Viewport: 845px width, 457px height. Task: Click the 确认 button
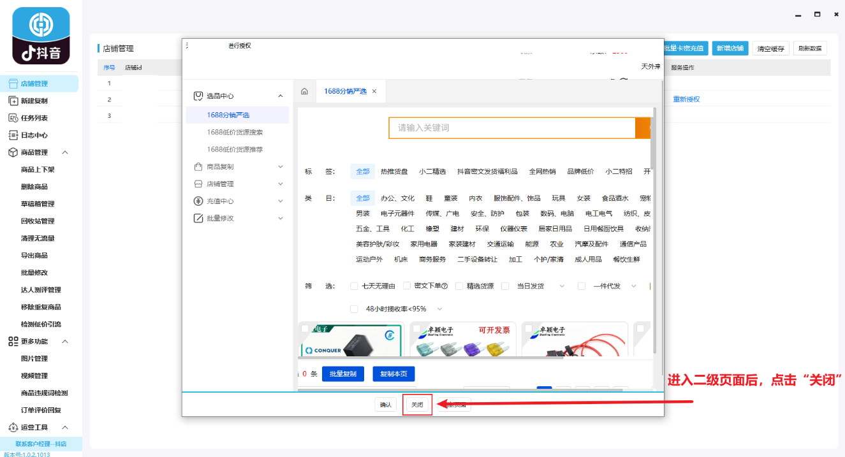[386, 405]
